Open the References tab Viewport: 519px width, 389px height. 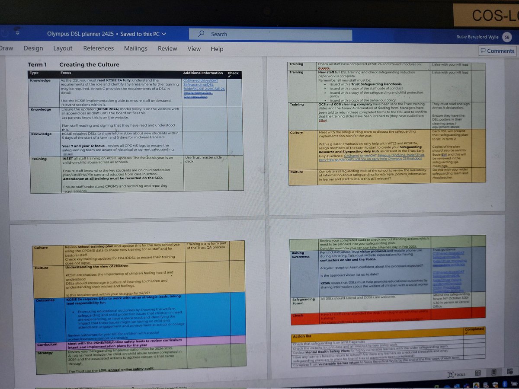[99, 48]
